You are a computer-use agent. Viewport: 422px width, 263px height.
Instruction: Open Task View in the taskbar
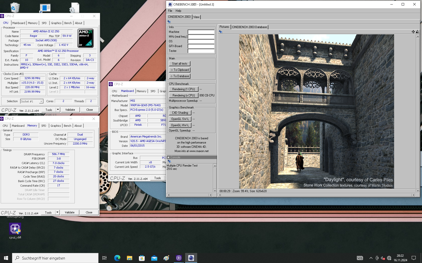[104, 258]
